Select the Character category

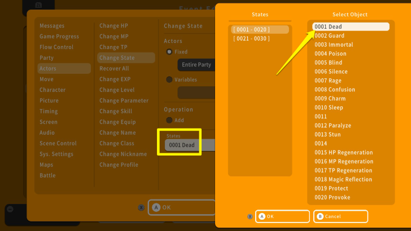53,90
